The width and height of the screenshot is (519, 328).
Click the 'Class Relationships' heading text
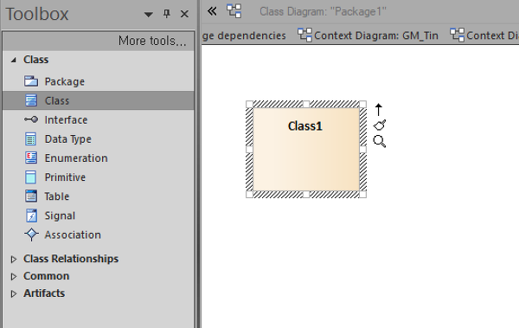[x=71, y=259]
